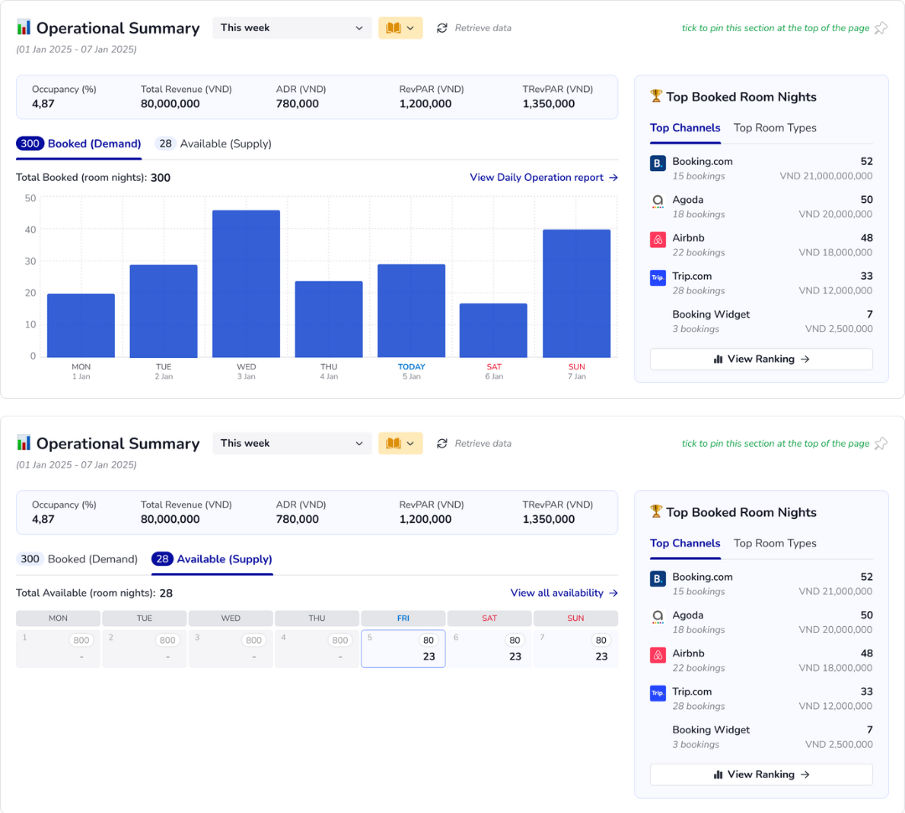The image size is (905, 813).
Task: Switch to the Top Room Types tab
Action: [774, 127]
